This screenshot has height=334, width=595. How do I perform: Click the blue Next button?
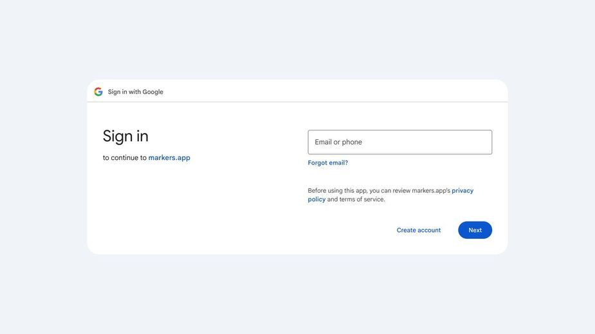(475, 230)
